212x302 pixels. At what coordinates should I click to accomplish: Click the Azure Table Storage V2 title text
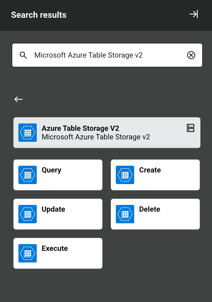(x=81, y=128)
